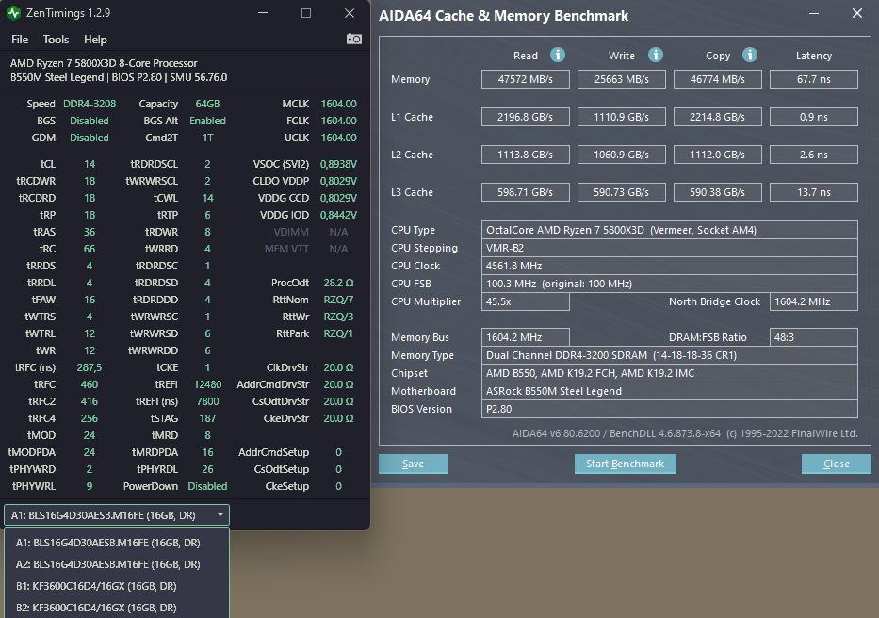Click the 64GB capacity value
The height and width of the screenshot is (618, 879).
click(207, 104)
